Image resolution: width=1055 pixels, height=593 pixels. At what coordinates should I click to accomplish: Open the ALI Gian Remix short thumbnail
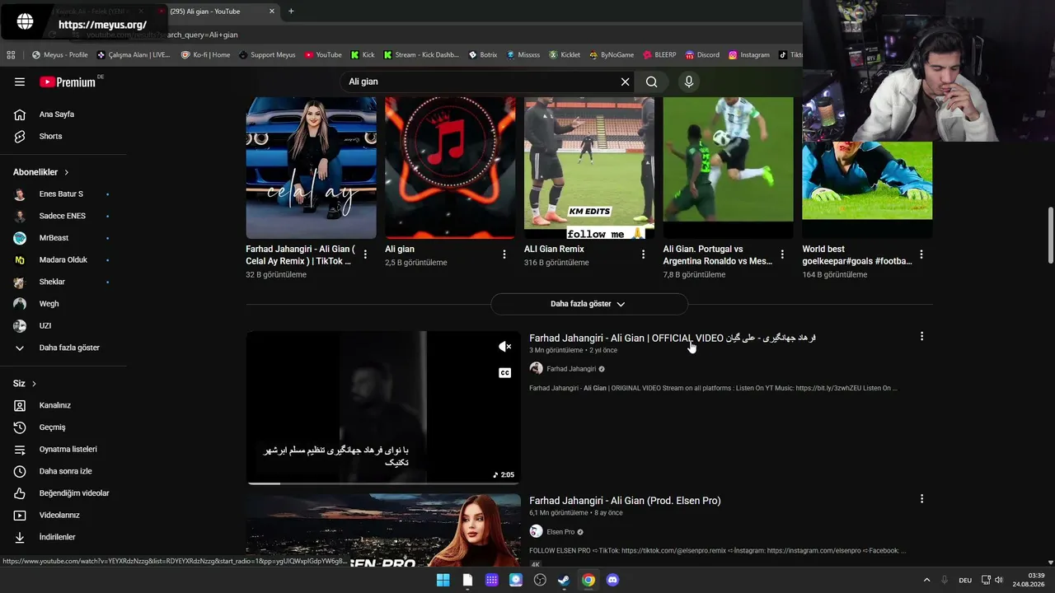tap(589, 168)
